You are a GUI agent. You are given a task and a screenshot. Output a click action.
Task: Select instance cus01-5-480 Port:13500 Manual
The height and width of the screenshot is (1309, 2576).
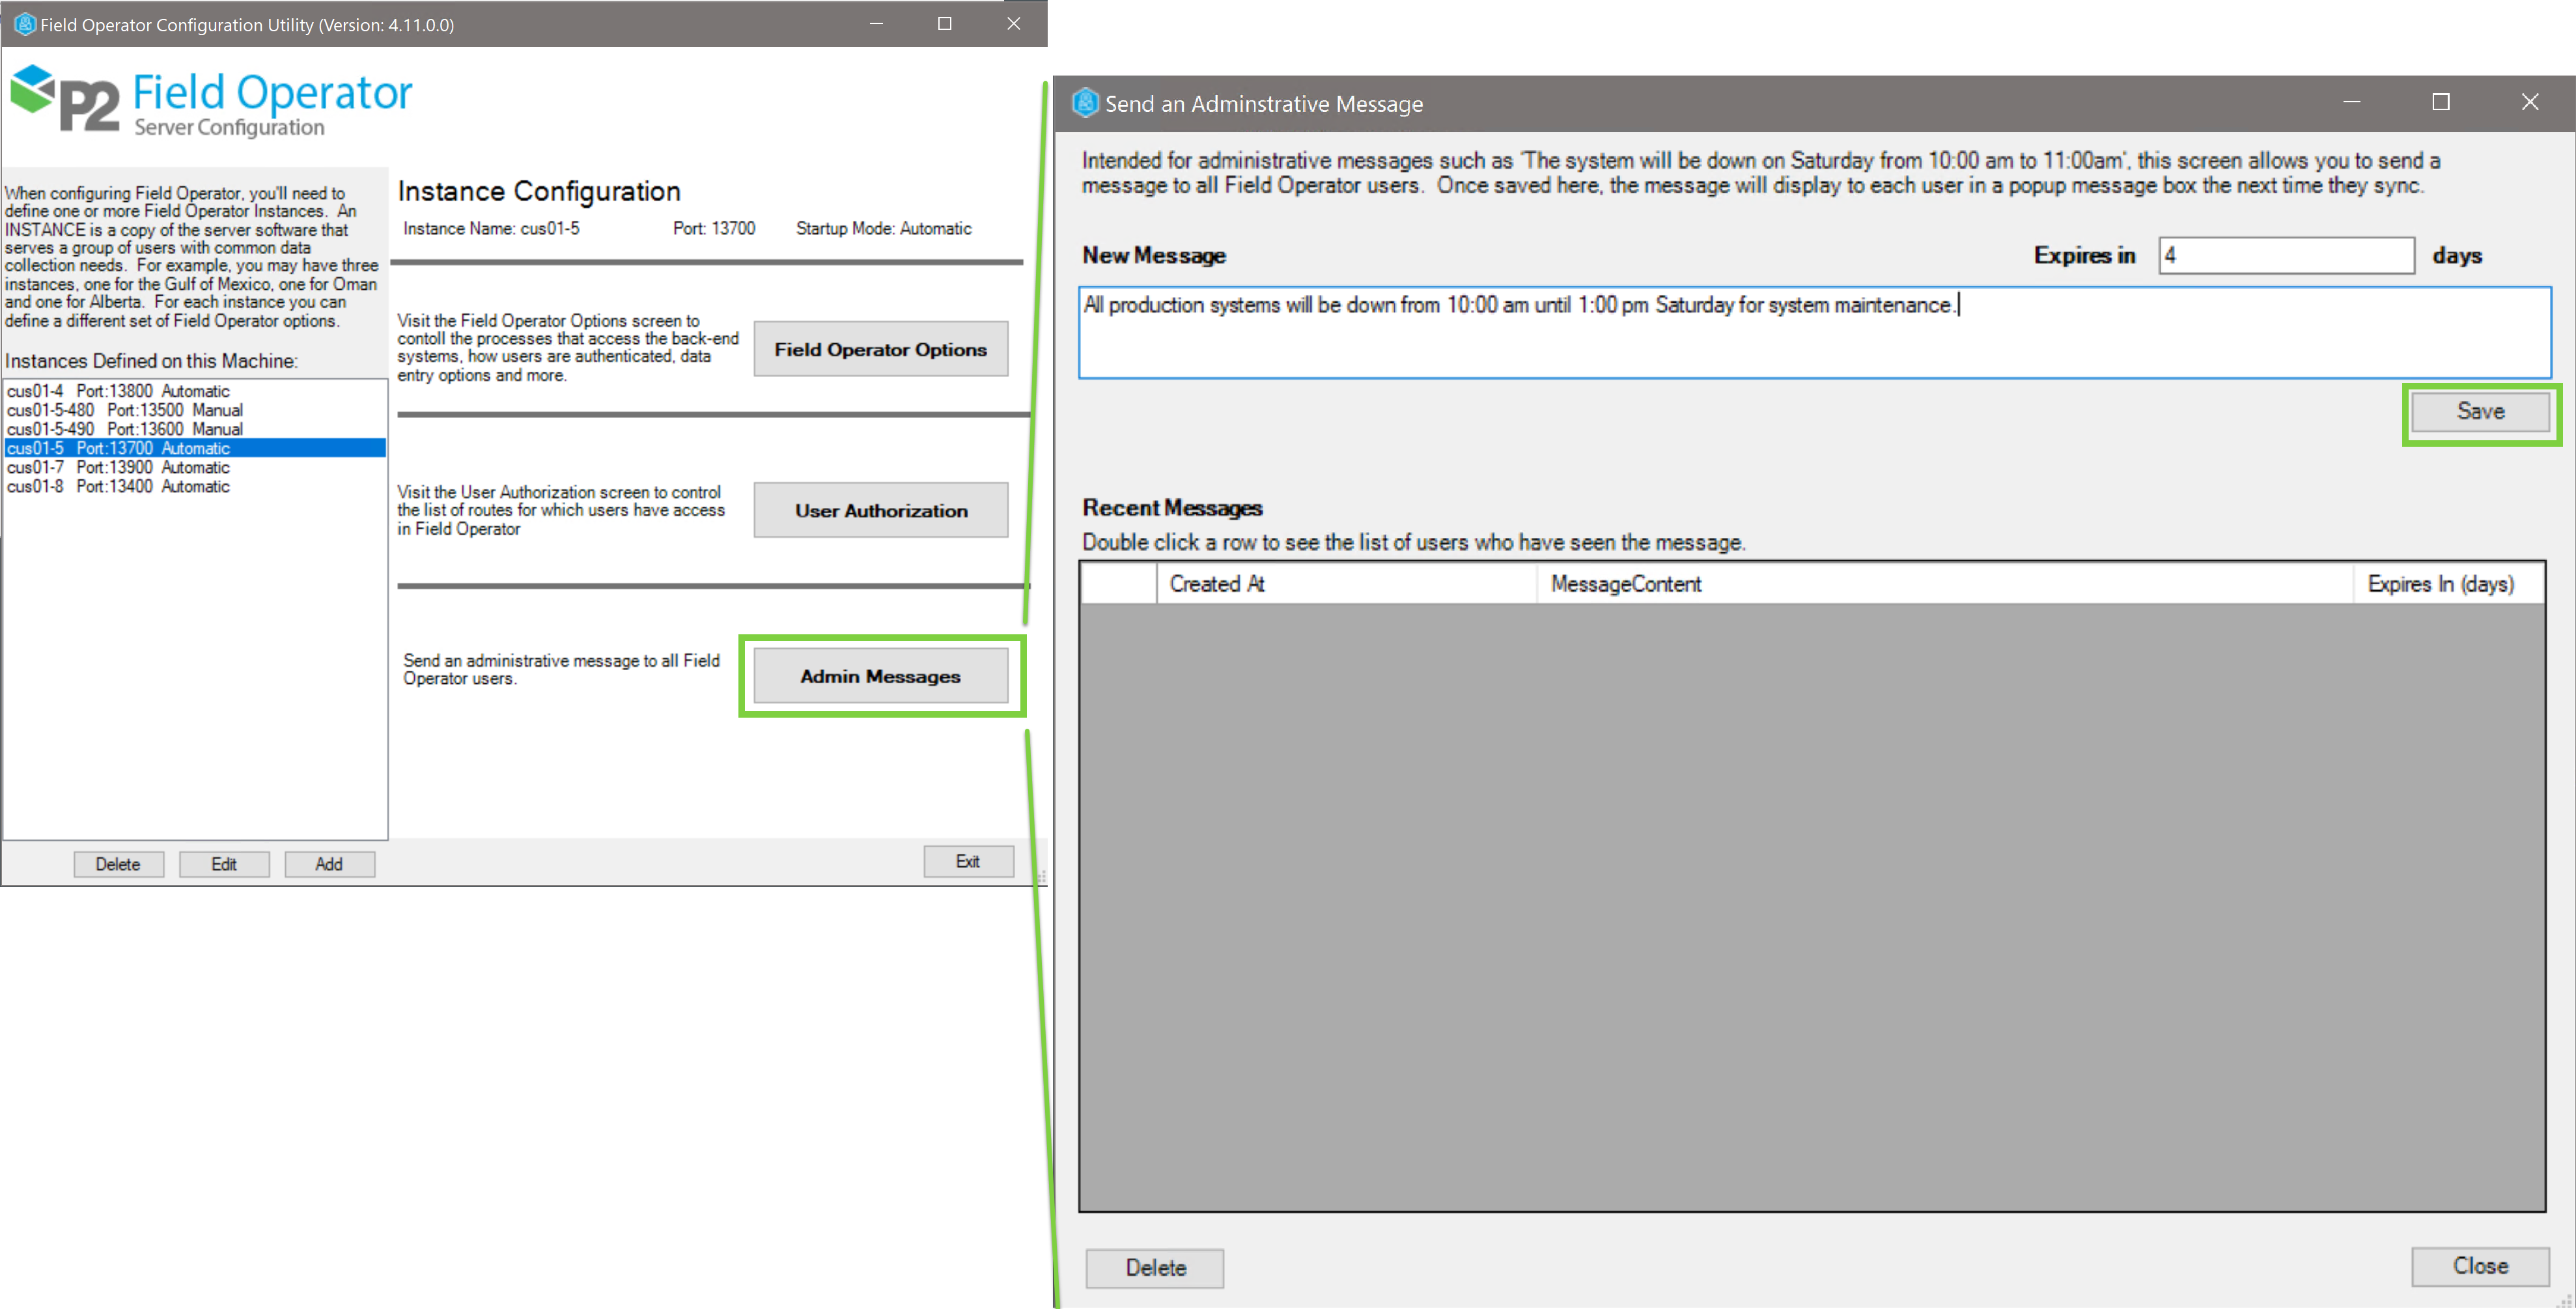(x=124, y=410)
